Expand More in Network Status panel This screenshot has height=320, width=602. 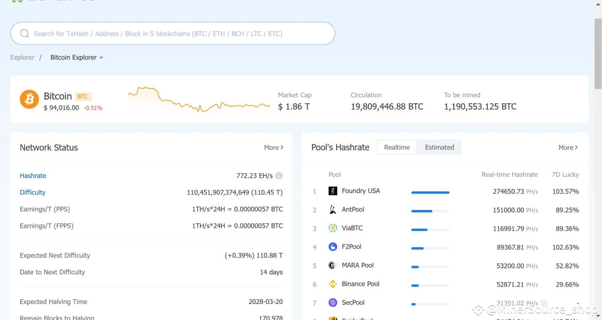click(x=273, y=147)
